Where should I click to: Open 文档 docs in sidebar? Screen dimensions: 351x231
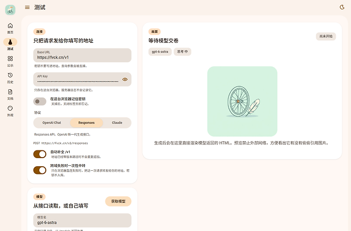(x=10, y=94)
